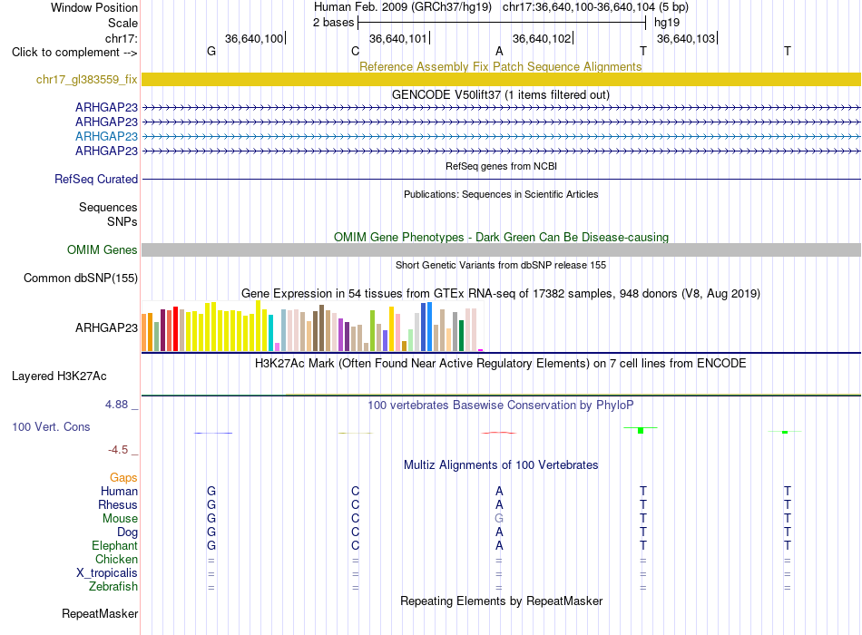Click 'Reference Assembly Fix Patch Sequence Alignments' title
The height and width of the screenshot is (635, 862).
pos(501,66)
